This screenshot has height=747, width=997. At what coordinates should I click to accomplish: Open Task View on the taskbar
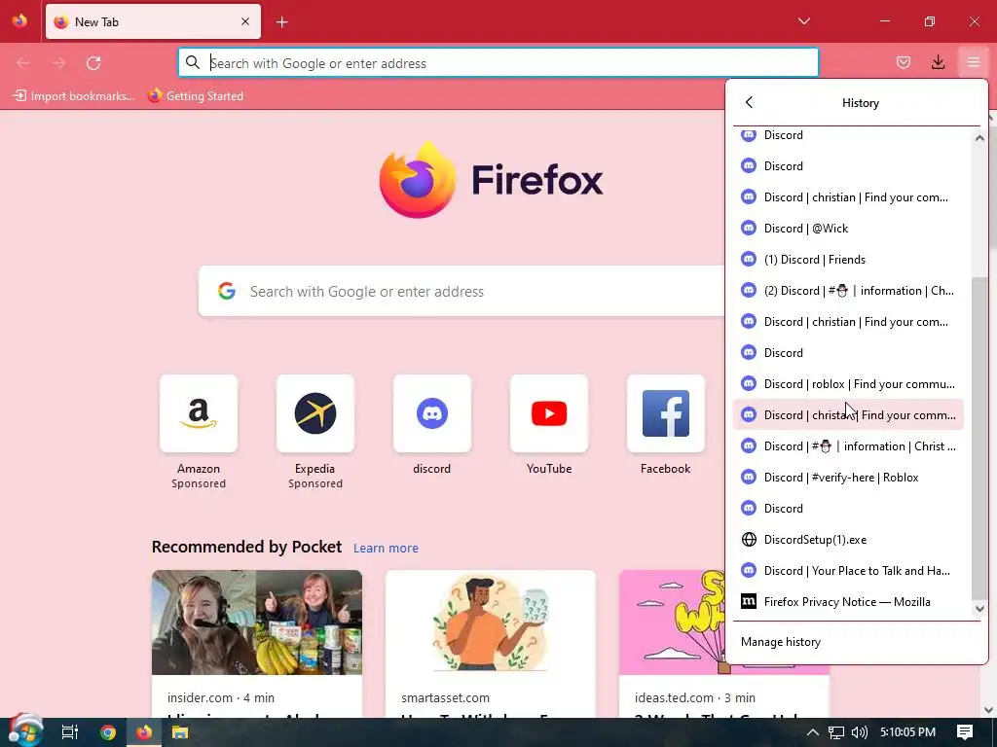tap(69, 732)
